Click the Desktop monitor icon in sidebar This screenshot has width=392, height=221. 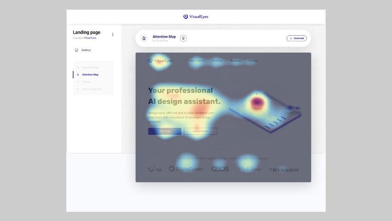pos(77,50)
